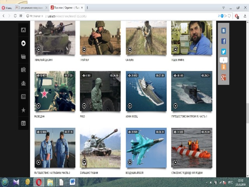Image resolution: width=249 pixels, height=187 pixels.
Task: Open Word from the Windows taskbar
Action: (x=72, y=182)
